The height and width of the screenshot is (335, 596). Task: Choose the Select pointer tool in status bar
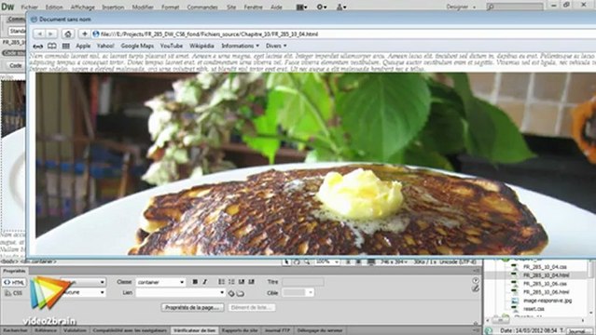point(286,261)
